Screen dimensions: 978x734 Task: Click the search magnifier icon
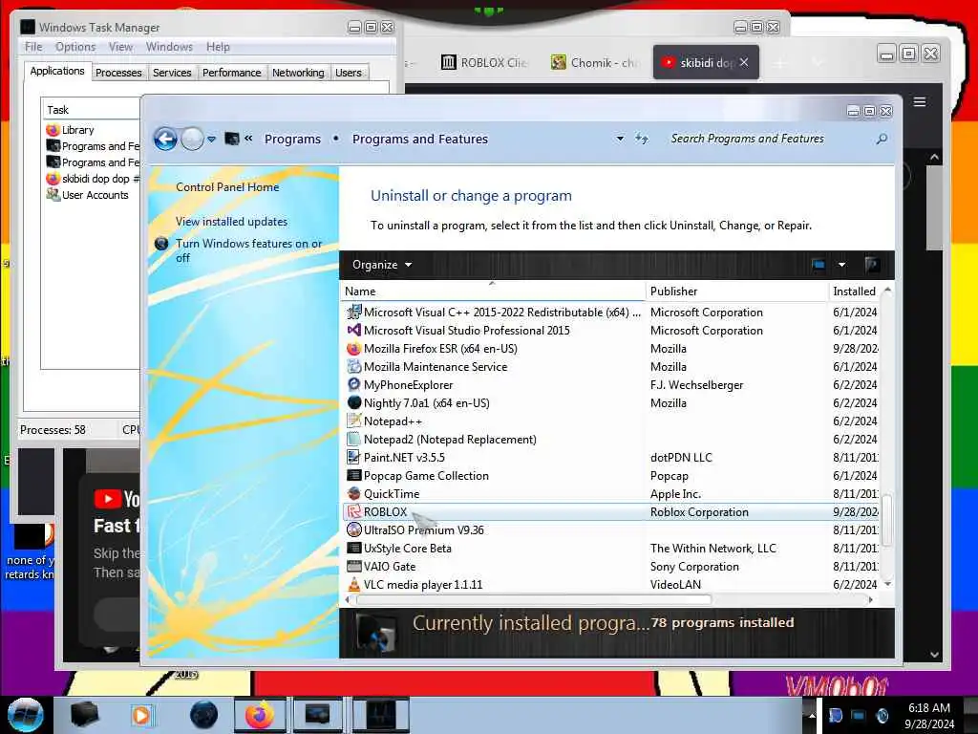point(882,139)
